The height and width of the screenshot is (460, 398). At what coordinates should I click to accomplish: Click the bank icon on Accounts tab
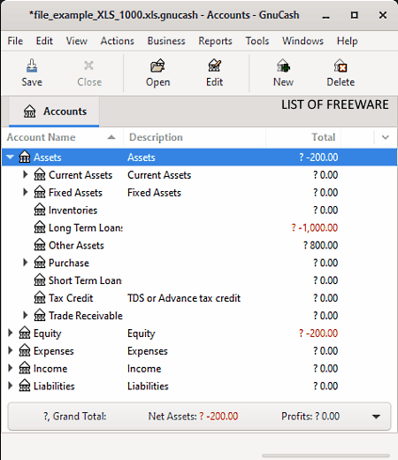30,111
